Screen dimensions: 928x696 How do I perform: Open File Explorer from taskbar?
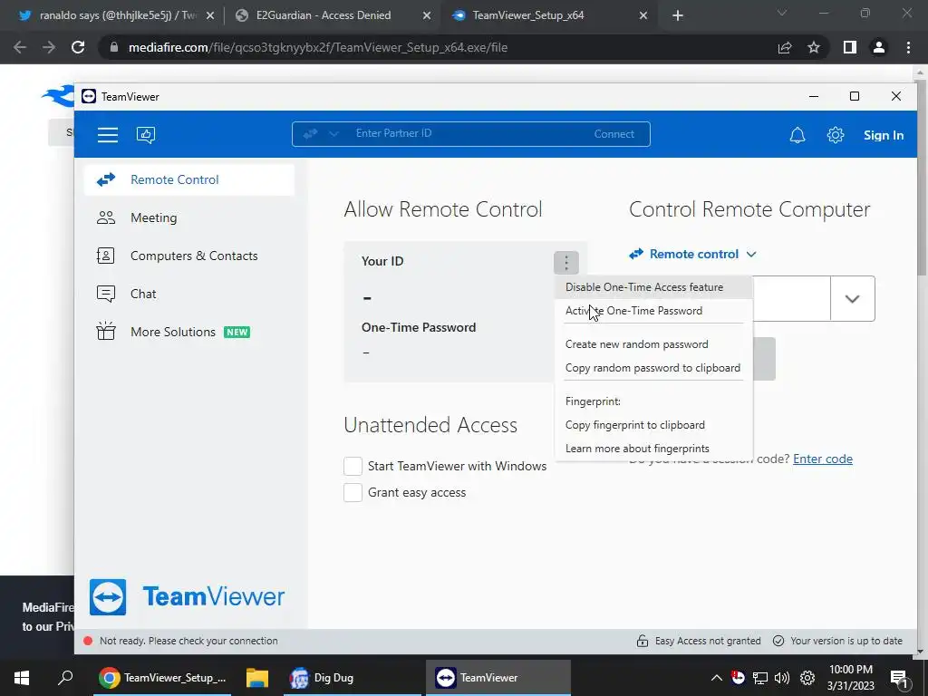tap(256, 678)
